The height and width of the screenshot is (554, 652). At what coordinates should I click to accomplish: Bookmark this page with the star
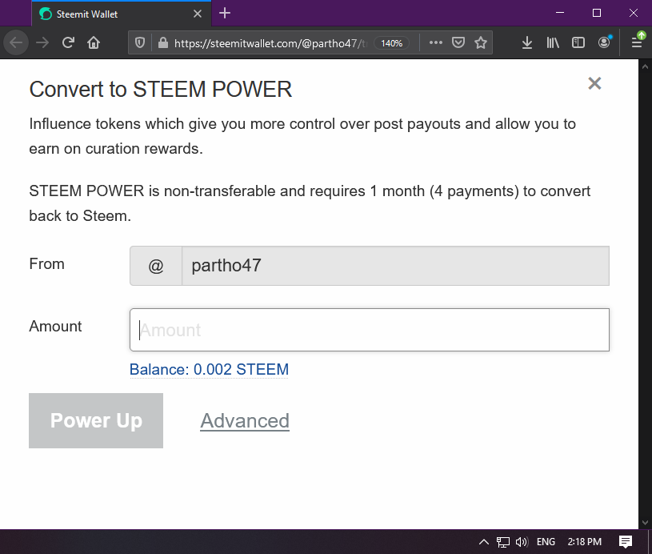tap(481, 42)
